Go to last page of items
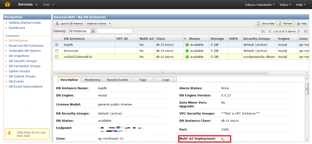This screenshot has width=312, height=144. pos(305,31)
